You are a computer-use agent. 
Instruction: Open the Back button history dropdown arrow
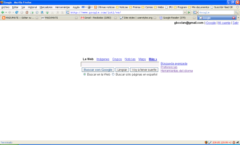tap(6, 12)
